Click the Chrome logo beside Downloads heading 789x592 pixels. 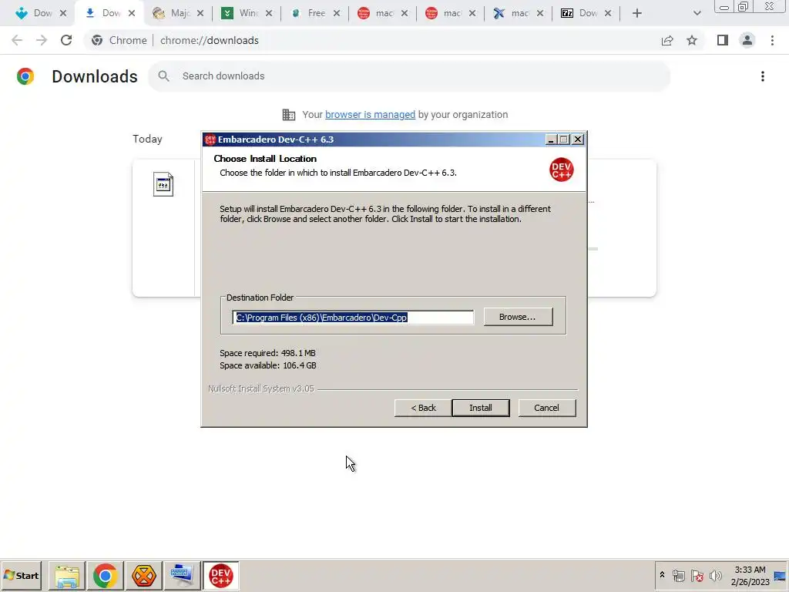25,76
